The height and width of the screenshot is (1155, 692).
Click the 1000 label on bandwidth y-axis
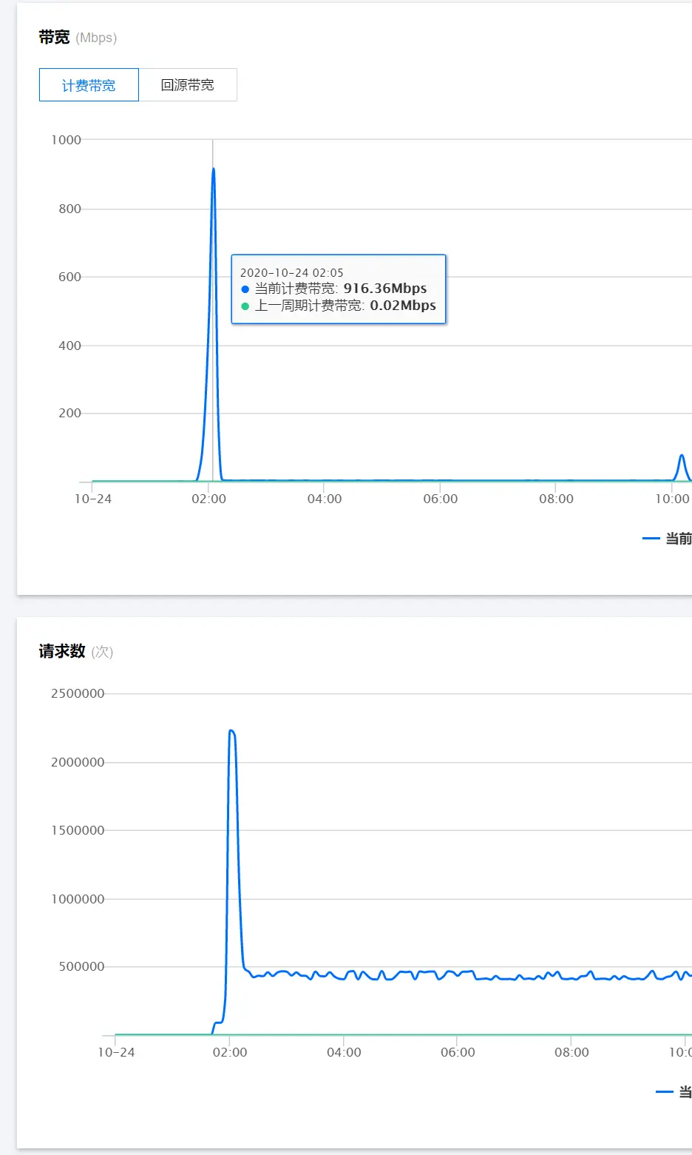click(66, 140)
